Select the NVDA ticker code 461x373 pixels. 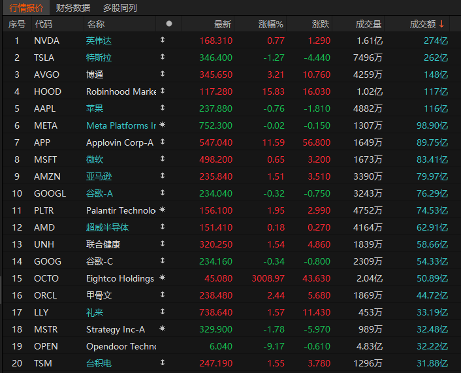(x=47, y=41)
